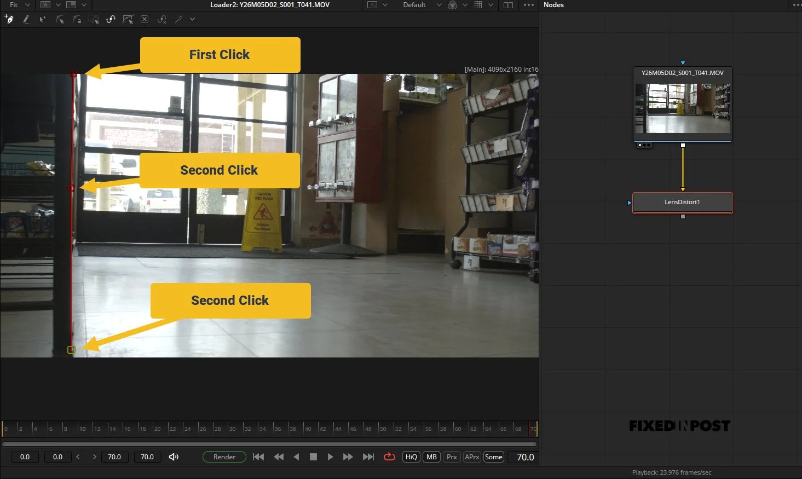Choose the select-all-points marquee tool
Viewport: 802px width, 479px height.
click(x=94, y=19)
